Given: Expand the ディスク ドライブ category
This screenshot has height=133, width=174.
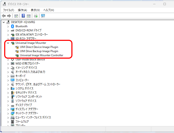Looking at the screenshot, I should click(x=8, y=105).
